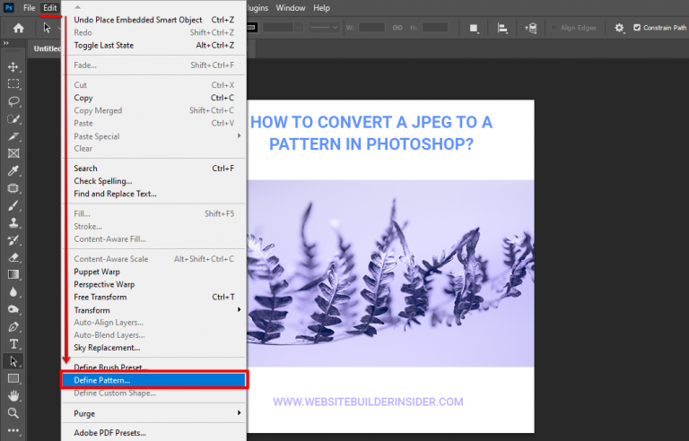
Task: Select the Quick Selection tool
Action: (13, 118)
